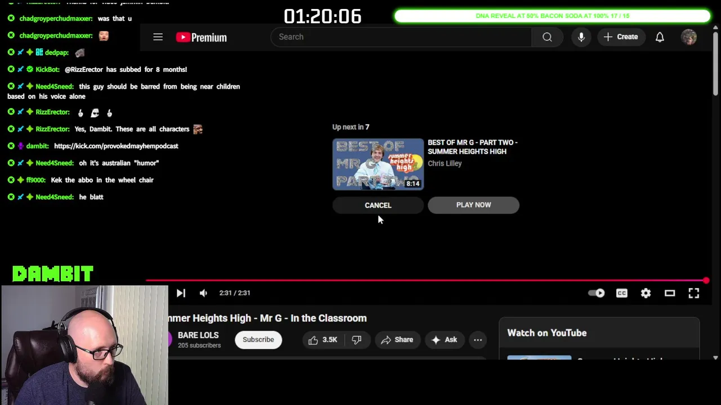Image resolution: width=721 pixels, height=405 pixels.
Task: Click dambit username in chat
Action: pos(38,146)
